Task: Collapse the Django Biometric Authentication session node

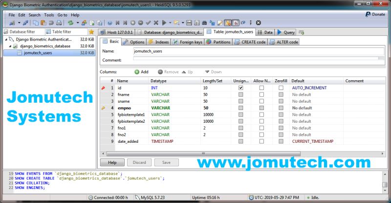Action: click(x=6, y=39)
